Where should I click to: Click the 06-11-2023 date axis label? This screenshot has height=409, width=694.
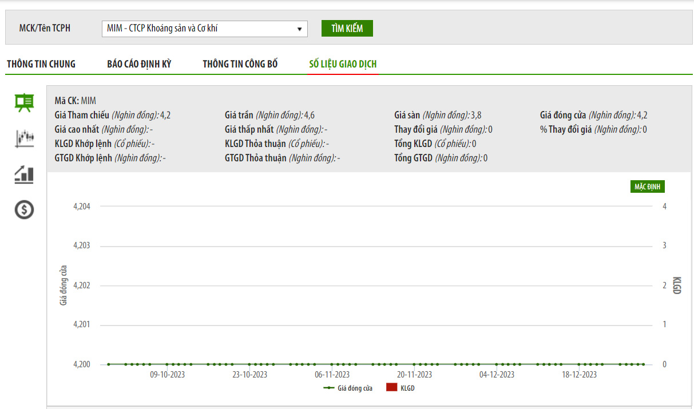(332, 375)
